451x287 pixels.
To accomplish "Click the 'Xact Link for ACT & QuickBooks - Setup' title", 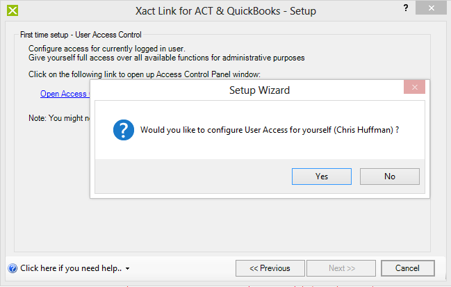I will pyautogui.click(x=226, y=11).
